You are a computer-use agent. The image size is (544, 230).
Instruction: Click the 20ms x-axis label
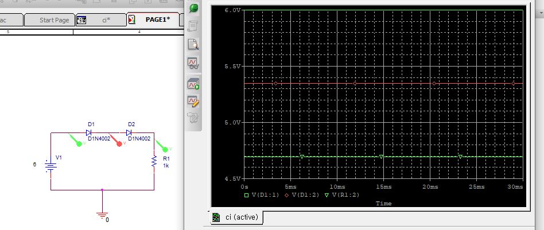point(430,186)
